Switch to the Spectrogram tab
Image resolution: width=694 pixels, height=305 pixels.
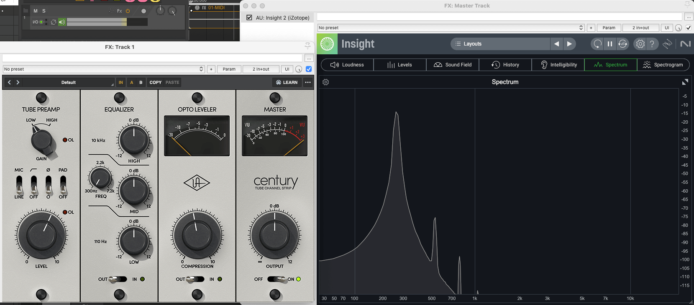click(x=663, y=65)
